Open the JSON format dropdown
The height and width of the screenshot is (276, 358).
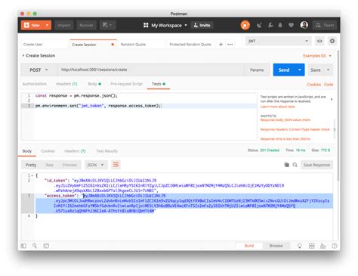pyautogui.click(x=96, y=165)
